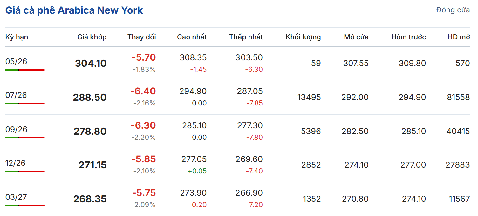This screenshot has height=216, width=478.
Task: Open the 05/26 contract row
Action: [16, 61]
